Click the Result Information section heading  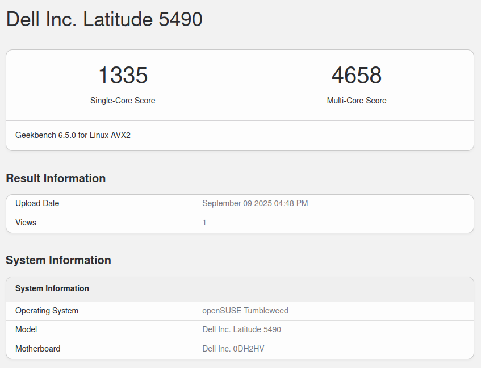pos(56,178)
